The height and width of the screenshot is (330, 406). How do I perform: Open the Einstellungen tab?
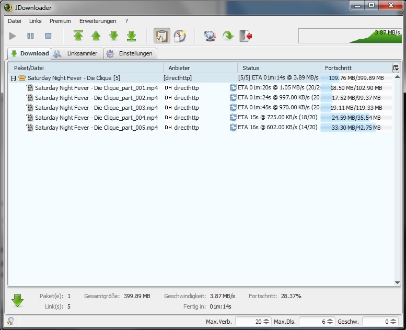(x=130, y=53)
